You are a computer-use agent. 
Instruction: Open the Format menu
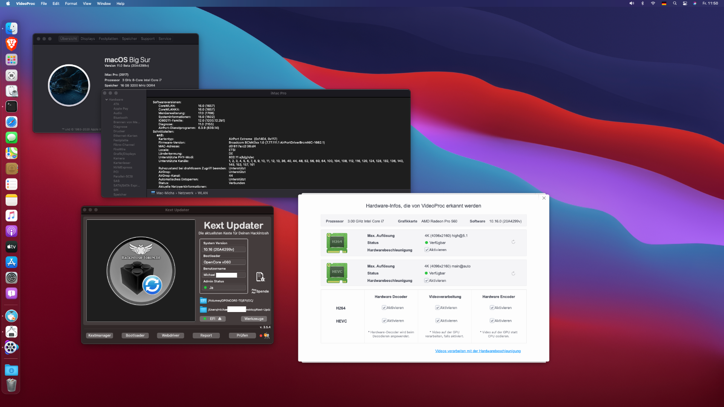[x=71, y=4]
